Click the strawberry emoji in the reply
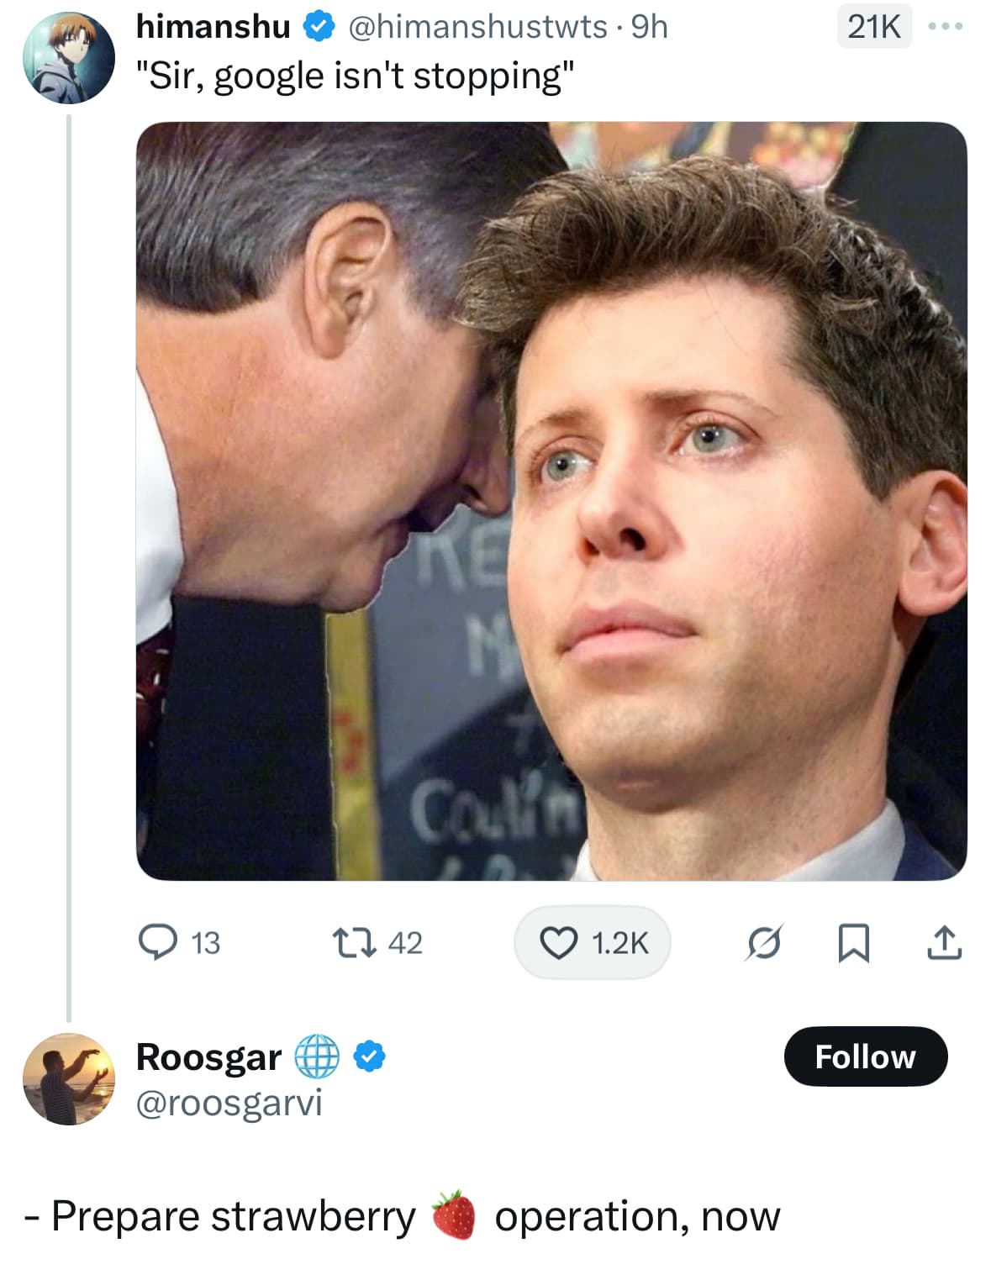This screenshot has width=991, height=1275. click(454, 1215)
